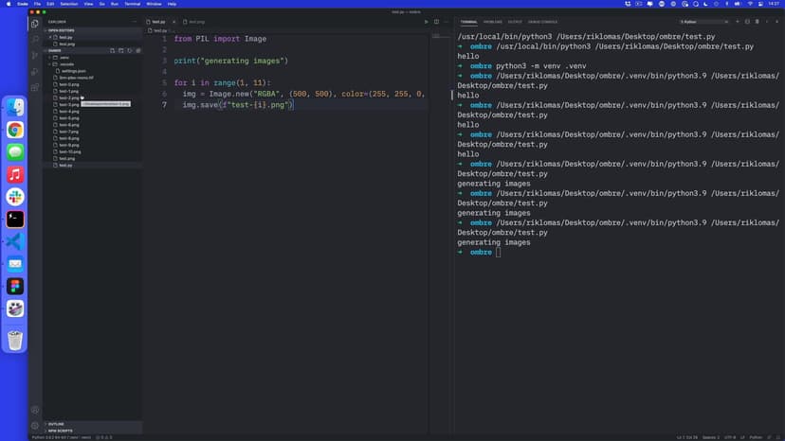Click the split editor icon
The image size is (785, 441).
point(435,21)
